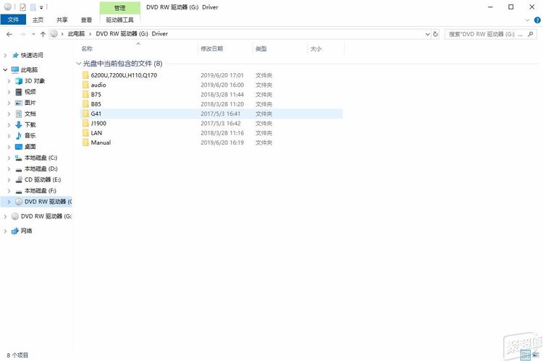Viewport: 543px width, 361px height.
Task: Click the 下载 download arrow icon
Action: click(19, 124)
